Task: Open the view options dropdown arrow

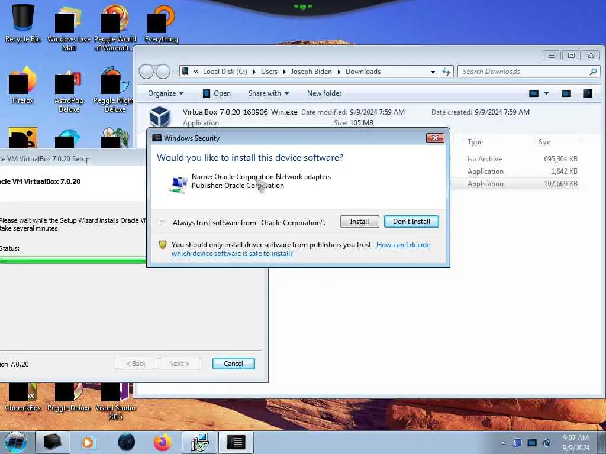Action: [546, 93]
